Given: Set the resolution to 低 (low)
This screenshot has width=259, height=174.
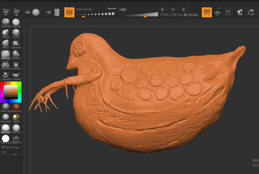Looking at the screenshot, I should point(162,10).
